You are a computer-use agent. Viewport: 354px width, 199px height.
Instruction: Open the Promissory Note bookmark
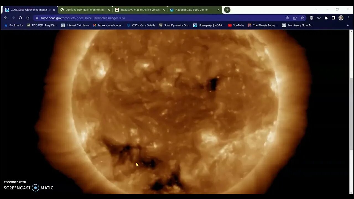[x=298, y=25]
